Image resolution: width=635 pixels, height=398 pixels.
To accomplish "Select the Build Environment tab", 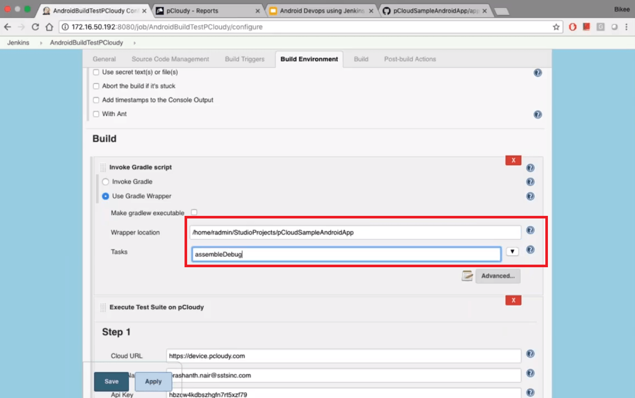I will 309,59.
